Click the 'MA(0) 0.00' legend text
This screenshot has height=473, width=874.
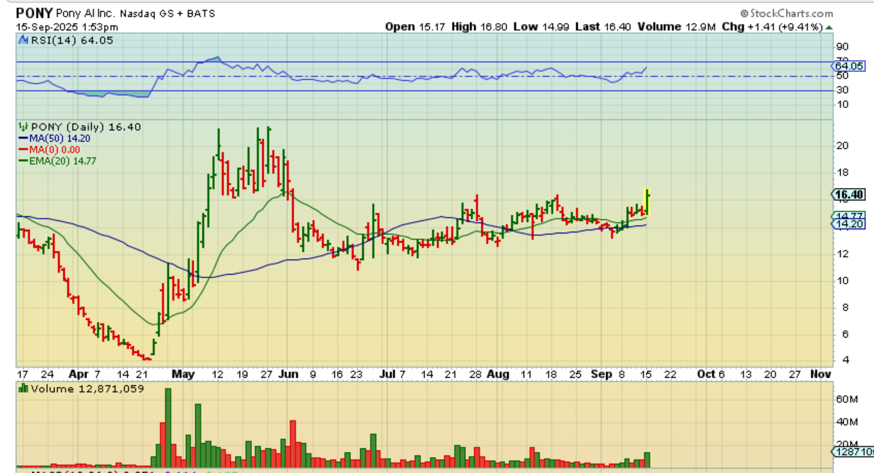[x=55, y=149]
